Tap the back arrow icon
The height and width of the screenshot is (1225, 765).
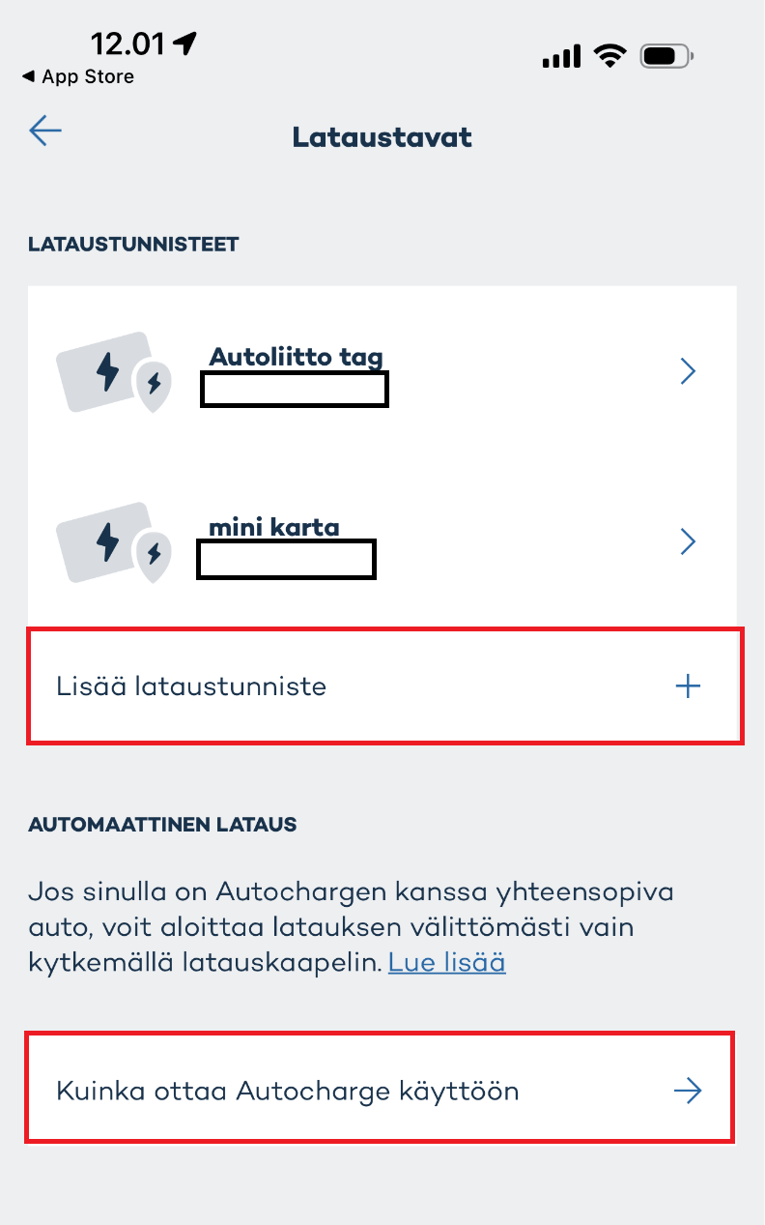(45, 131)
